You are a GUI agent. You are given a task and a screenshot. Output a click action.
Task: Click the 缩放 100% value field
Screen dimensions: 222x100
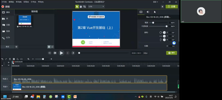click(x=172, y=23)
